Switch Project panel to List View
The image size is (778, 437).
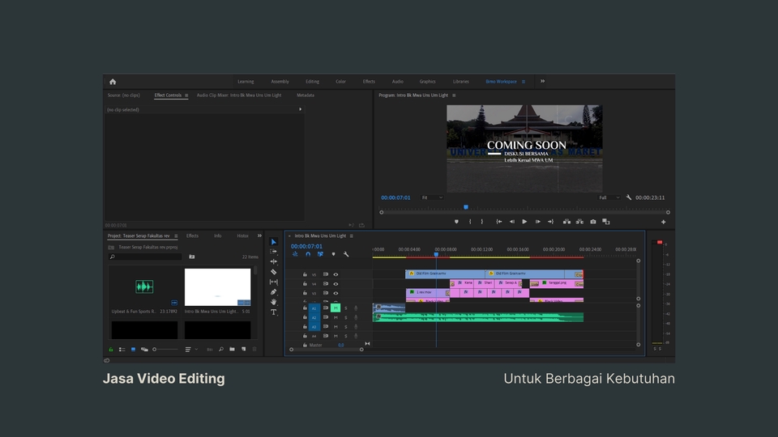pos(122,350)
